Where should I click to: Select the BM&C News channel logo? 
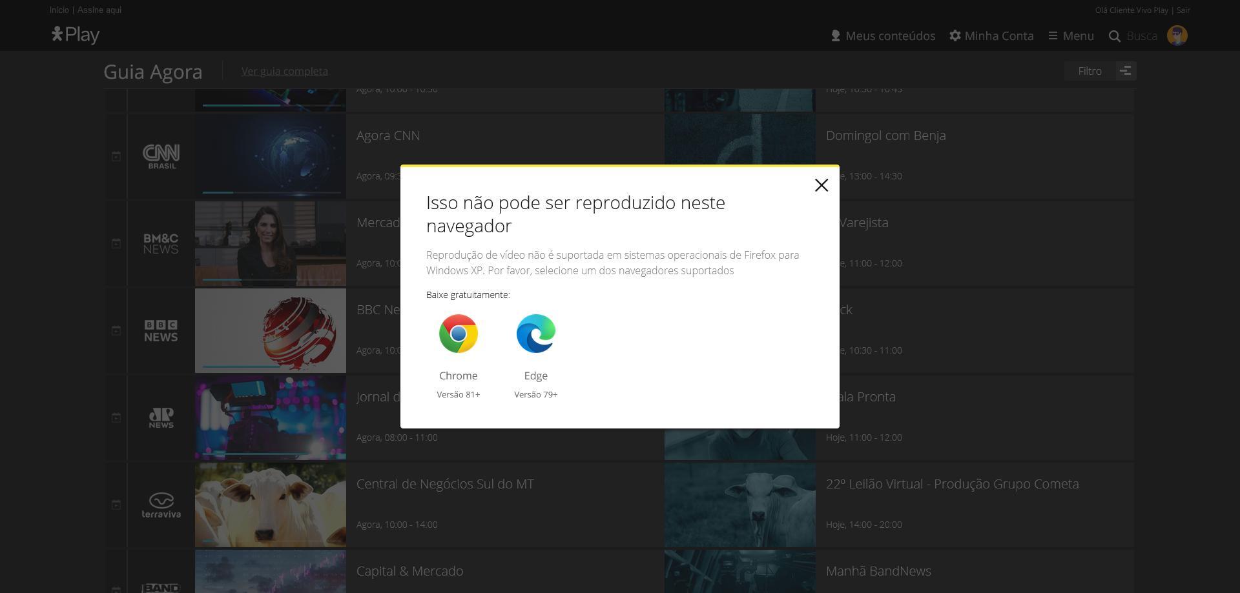click(x=161, y=244)
